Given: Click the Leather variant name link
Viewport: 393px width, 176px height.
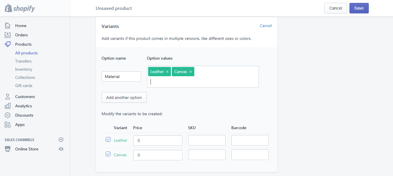Looking at the screenshot, I should coord(120,140).
